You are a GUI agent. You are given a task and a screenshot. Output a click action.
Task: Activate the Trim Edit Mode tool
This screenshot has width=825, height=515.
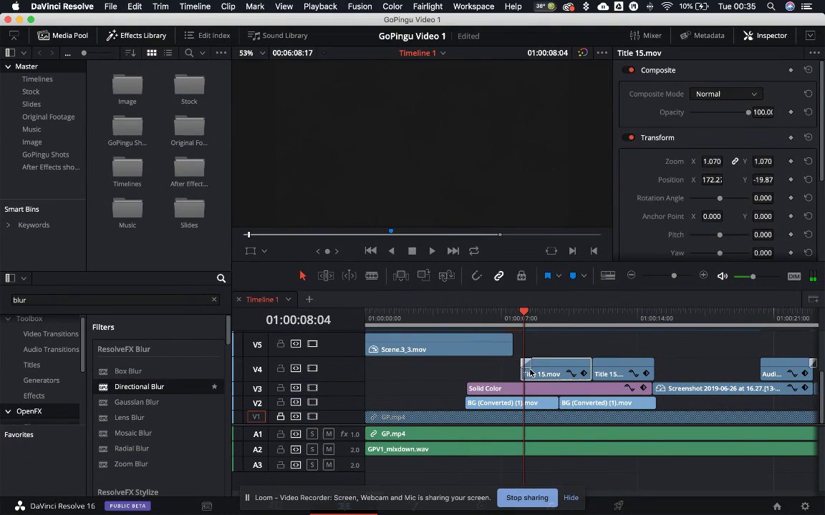tap(326, 276)
